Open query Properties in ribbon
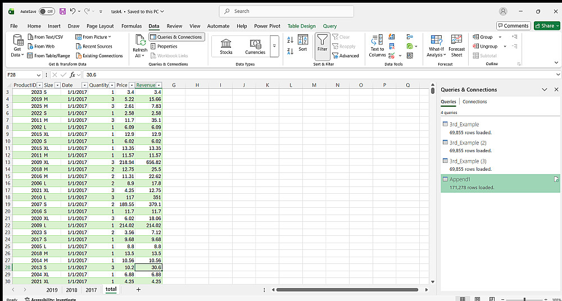Viewport: 562px width, 301px height. [164, 46]
